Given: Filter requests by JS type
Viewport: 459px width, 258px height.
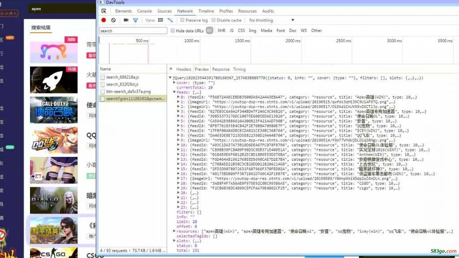Looking at the screenshot, I should coord(232,30).
